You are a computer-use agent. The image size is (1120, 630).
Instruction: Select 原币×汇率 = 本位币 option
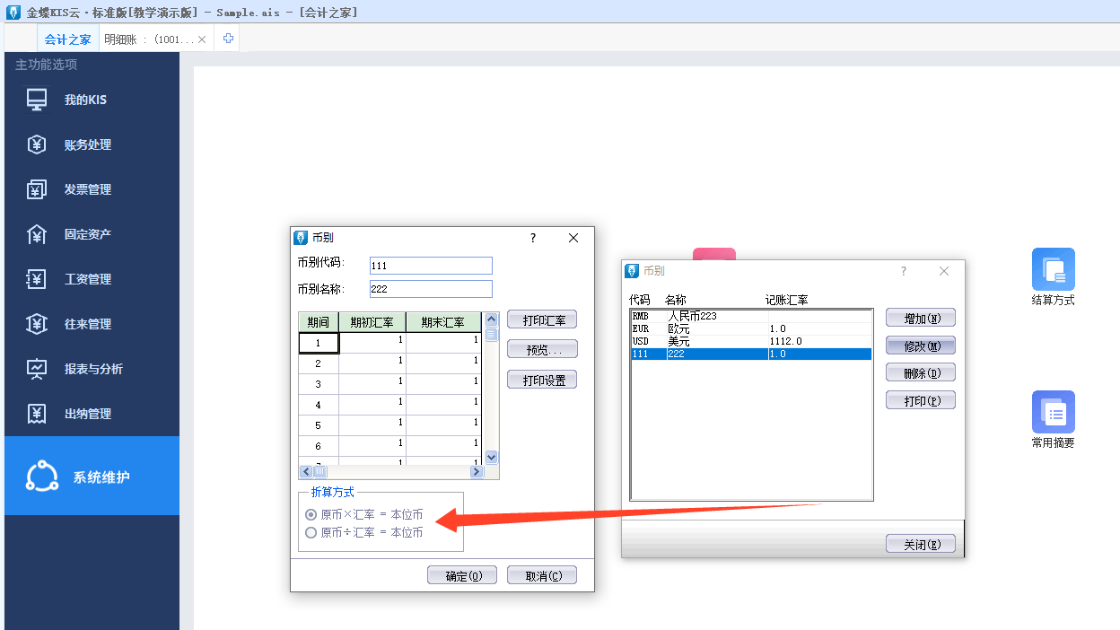311,514
